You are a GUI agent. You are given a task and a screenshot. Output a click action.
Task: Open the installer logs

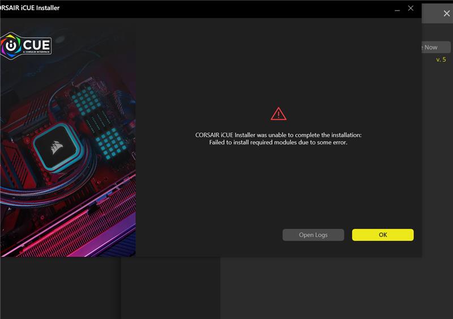(x=313, y=235)
